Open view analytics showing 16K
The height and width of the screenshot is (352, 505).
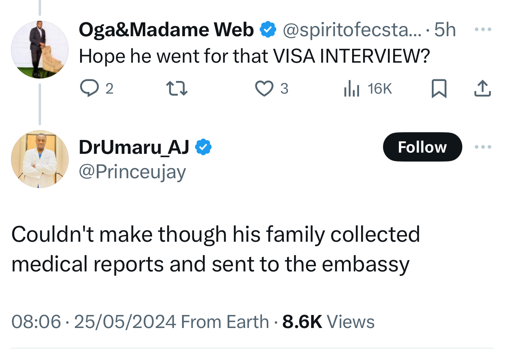[351, 88]
